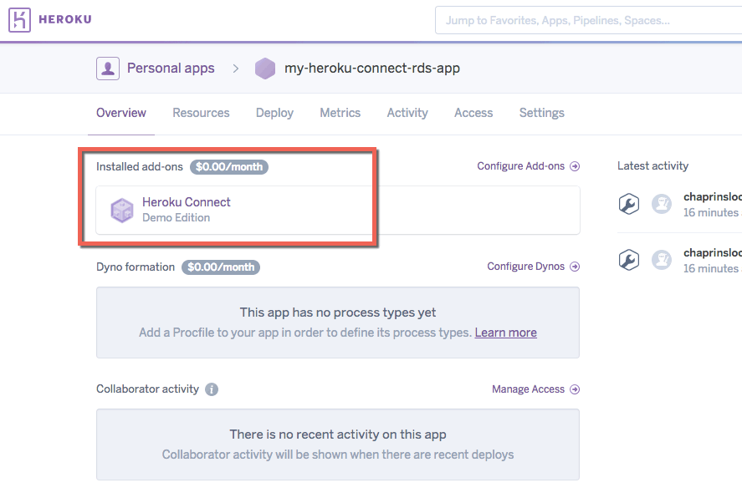Image resolution: width=742 pixels, height=498 pixels.
Task: Click the first activity user avatar
Action: tap(662, 204)
